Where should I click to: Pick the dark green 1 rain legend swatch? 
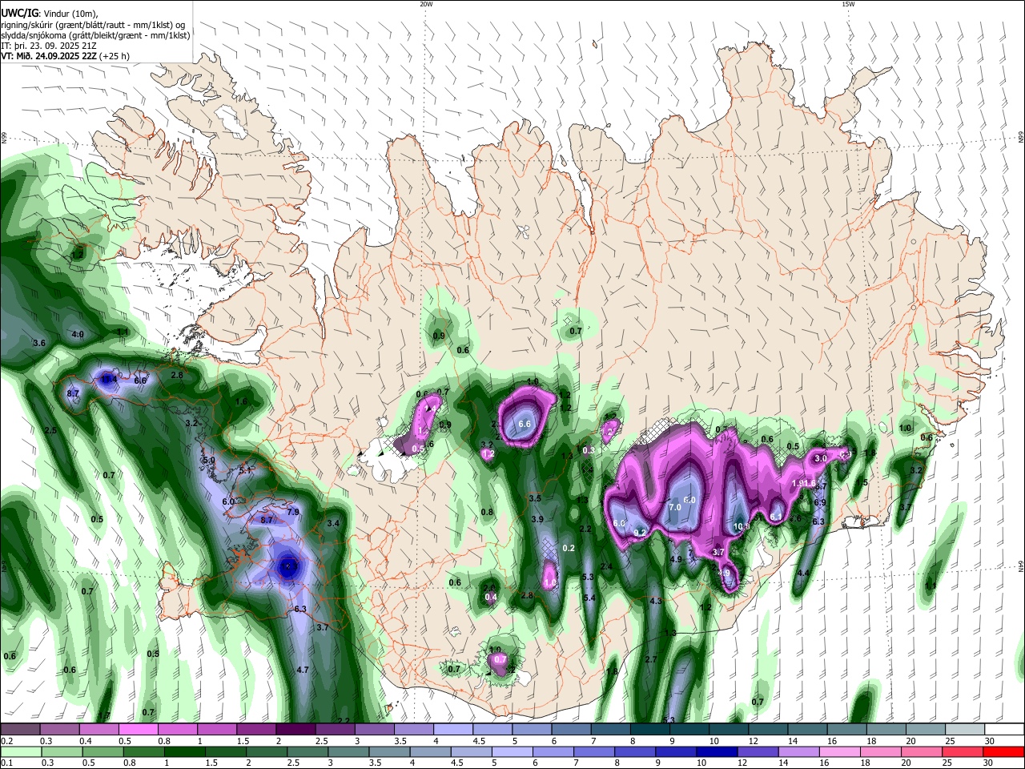(185, 751)
